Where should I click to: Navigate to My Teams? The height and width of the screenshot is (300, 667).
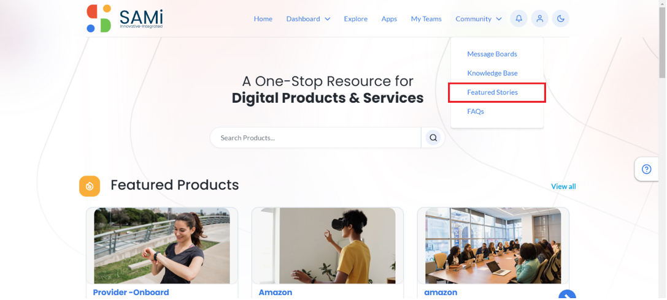click(426, 18)
